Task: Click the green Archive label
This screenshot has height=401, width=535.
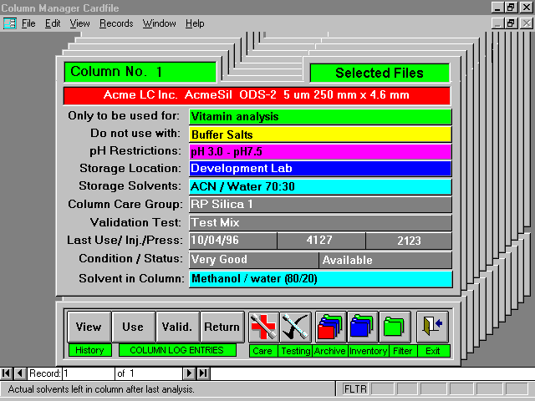Action: 330,351
